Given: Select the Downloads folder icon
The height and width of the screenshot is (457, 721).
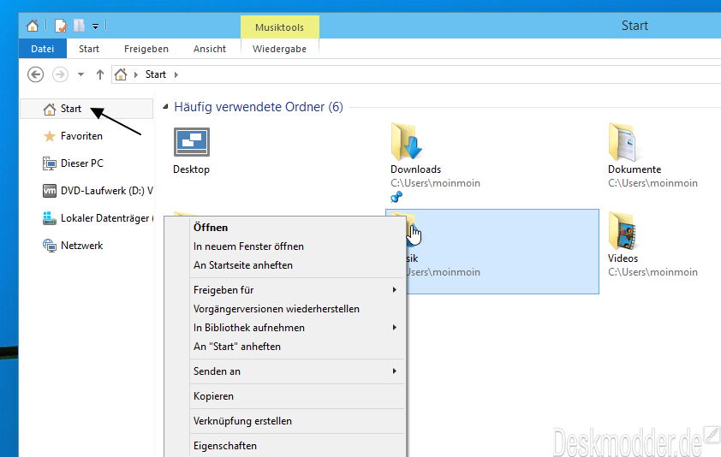Looking at the screenshot, I should tap(407, 141).
